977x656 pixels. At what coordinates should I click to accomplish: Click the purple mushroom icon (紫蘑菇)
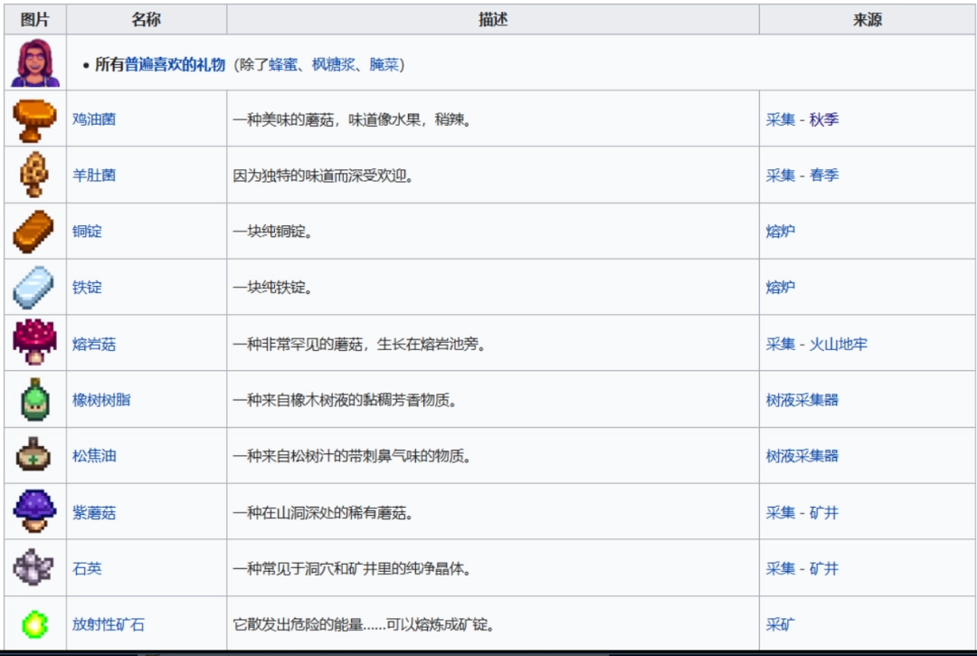(34, 511)
